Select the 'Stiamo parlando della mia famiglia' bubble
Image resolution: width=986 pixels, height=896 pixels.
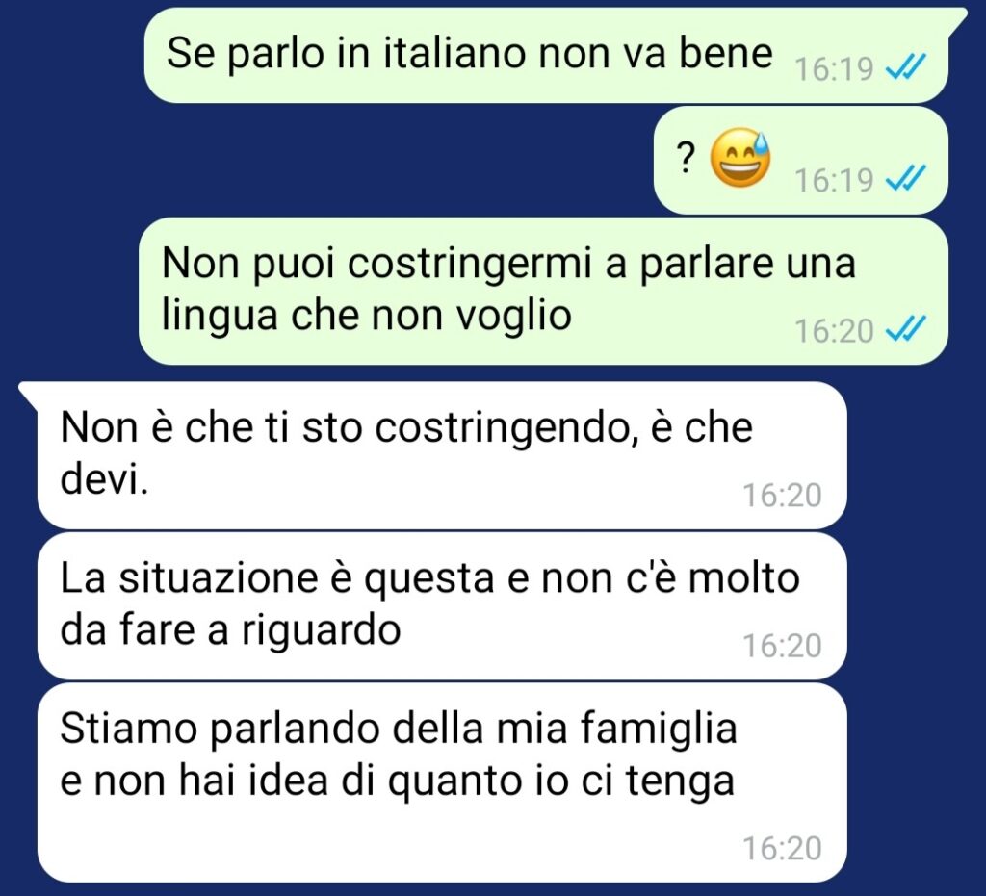click(x=442, y=782)
